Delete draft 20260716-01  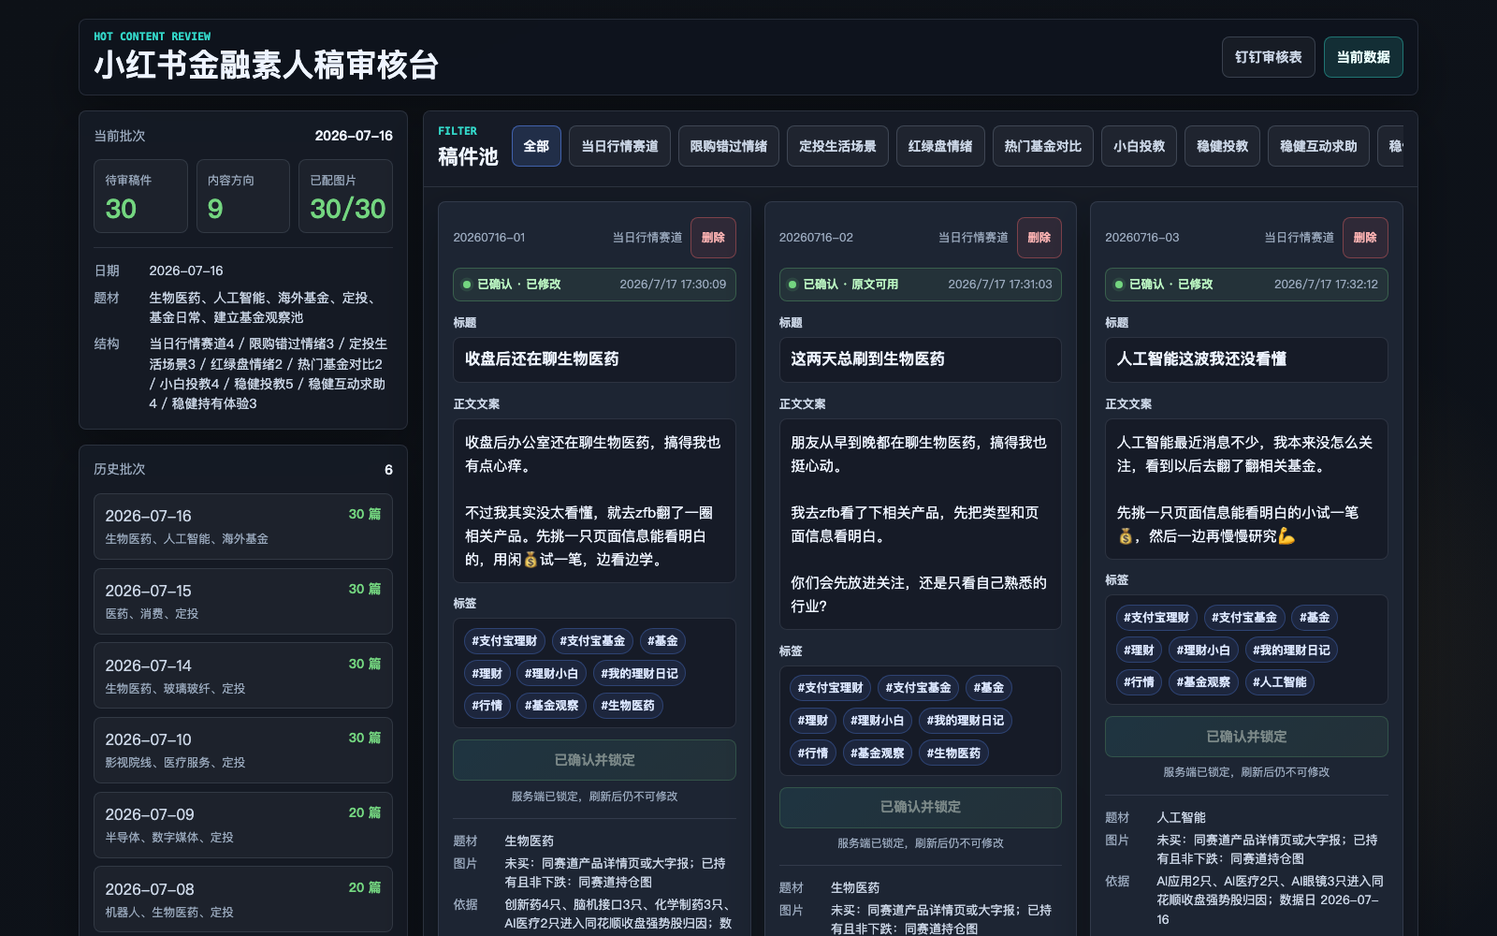(x=713, y=238)
